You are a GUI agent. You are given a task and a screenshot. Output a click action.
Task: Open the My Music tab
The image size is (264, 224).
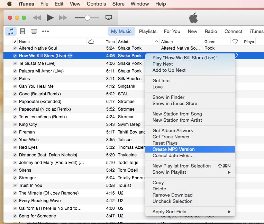click(x=121, y=31)
